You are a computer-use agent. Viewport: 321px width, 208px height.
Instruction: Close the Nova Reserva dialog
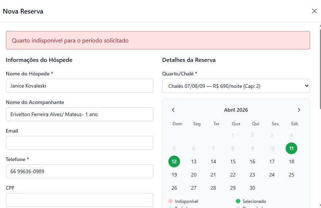[x=314, y=11]
